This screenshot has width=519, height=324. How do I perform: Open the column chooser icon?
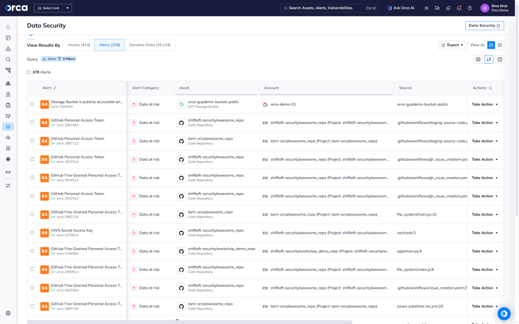(x=478, y=60)
